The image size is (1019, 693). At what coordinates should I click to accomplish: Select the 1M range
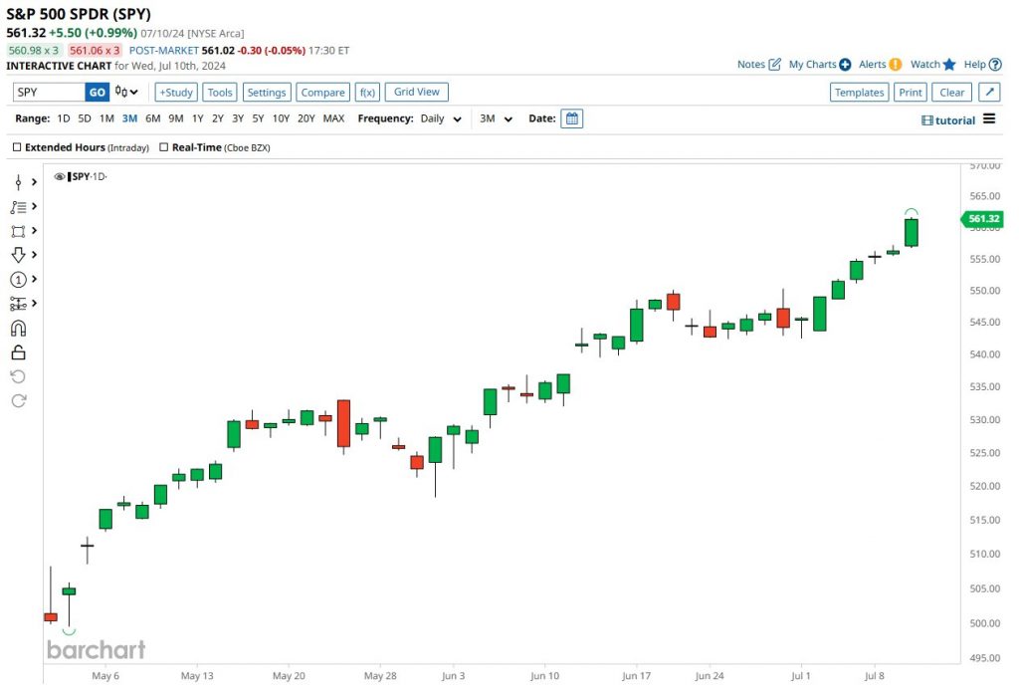(x=106, y=118)
